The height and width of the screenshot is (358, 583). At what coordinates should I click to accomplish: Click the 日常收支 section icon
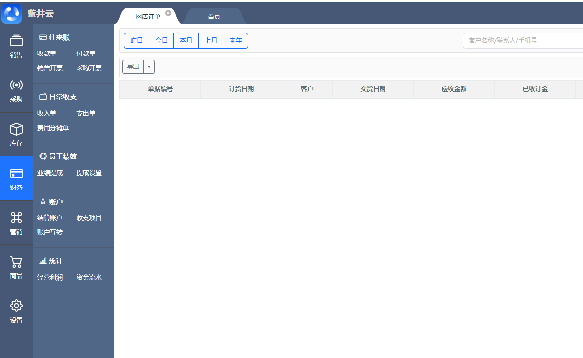pos(43,97)
